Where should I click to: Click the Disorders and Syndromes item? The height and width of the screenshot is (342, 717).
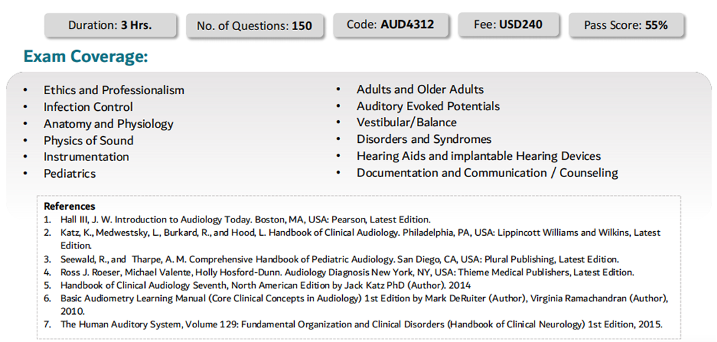click(424, 139)
